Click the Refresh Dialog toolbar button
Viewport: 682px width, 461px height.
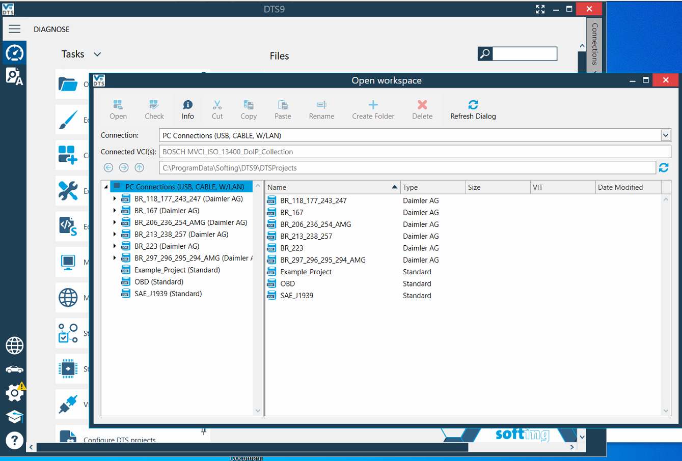473,110
